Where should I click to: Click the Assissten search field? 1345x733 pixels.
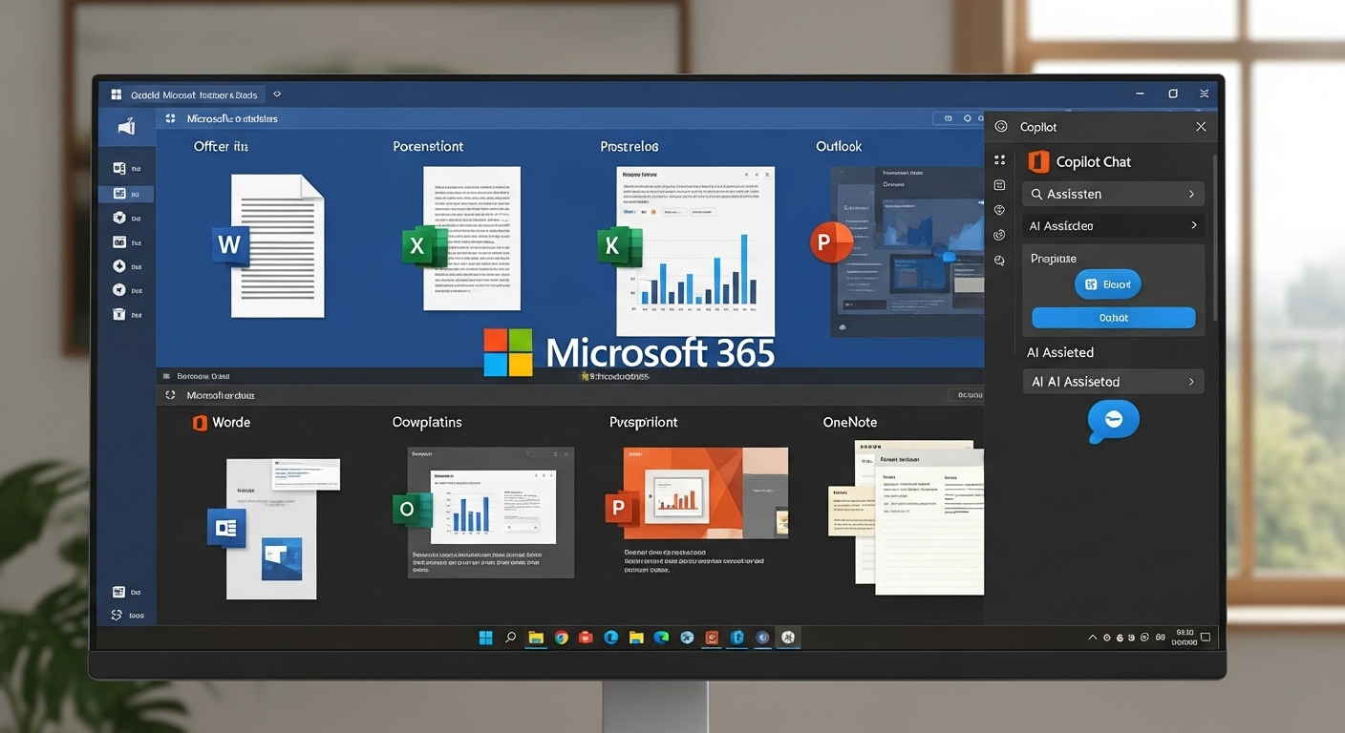[1113, 194]
